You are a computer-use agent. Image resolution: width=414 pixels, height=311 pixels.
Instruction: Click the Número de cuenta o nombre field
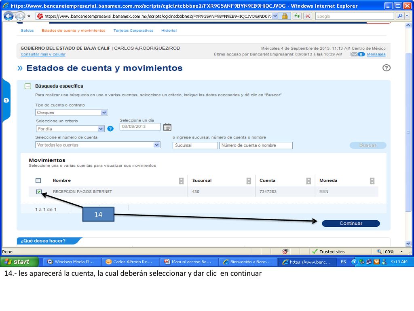[256, 145]
